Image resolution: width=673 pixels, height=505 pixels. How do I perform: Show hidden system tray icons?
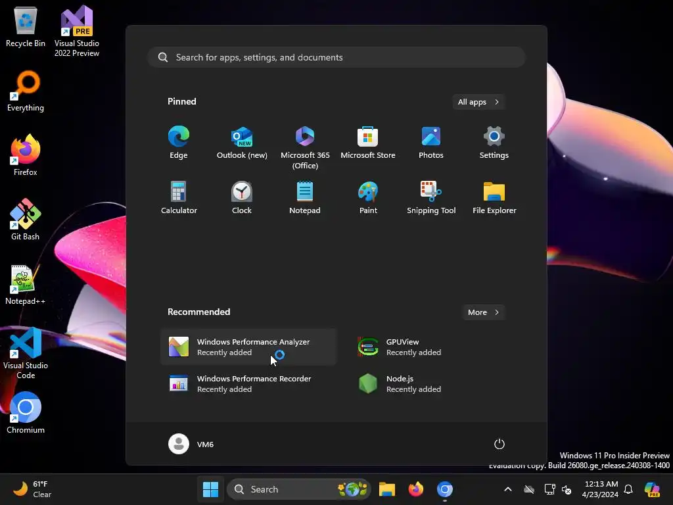point(508,489)
